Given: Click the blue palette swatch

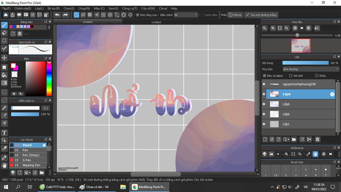Looking at the screenshot, I should click(14, 27).
